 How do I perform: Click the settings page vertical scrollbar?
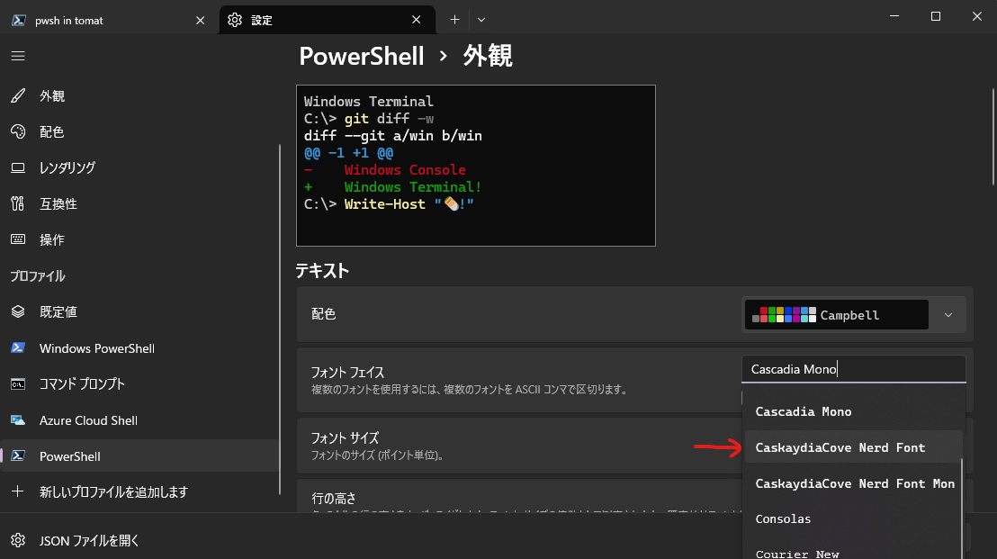(x=993, y=137)
